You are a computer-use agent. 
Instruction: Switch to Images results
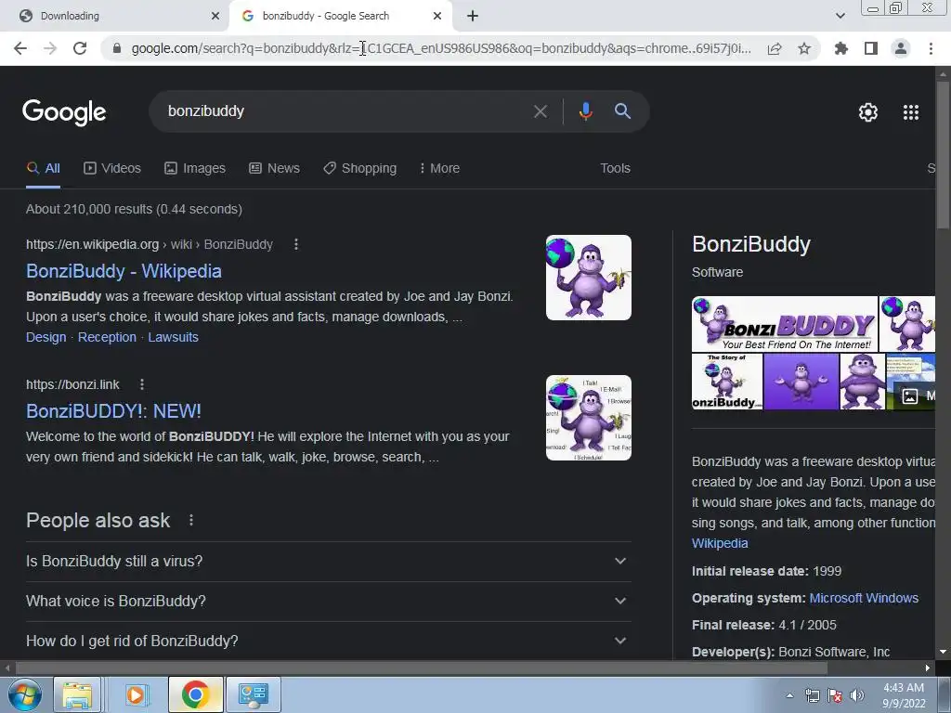[195, 169]
